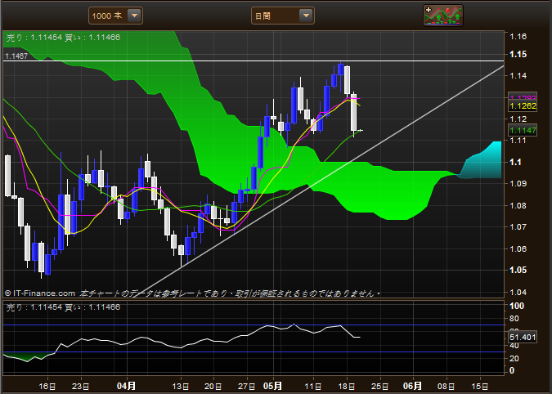
Task: Click the dropdown arrow beside 1000本
Action: [134, 16]
